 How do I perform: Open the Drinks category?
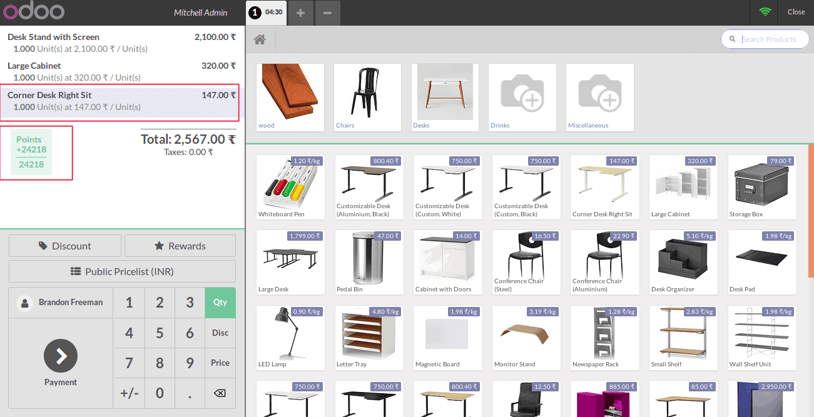[522, 98]
